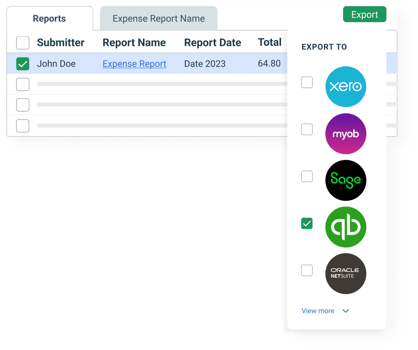Image resolution: width=418 pixels, height=350 pixels.
Task: Uncheck the QuickBooks export checkbox
Action: [307, 223]
